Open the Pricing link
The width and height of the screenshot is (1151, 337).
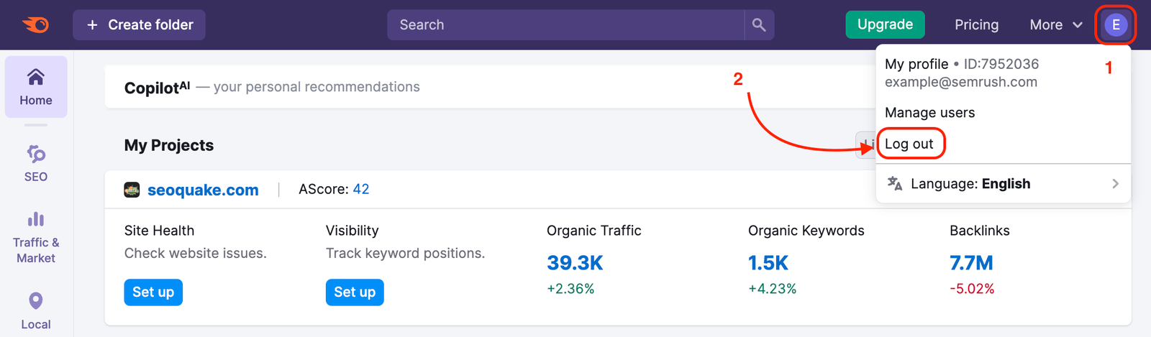(x=976, y=25)
